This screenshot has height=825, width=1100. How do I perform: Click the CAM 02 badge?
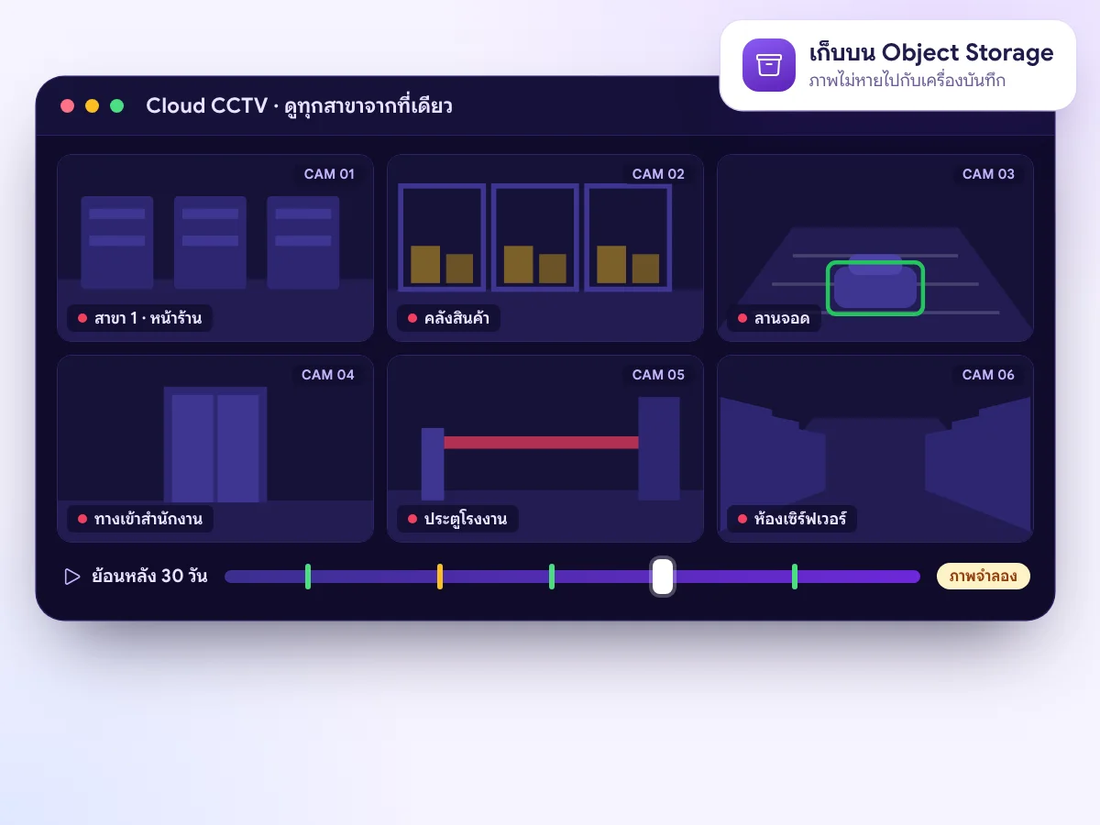point(658,173)
